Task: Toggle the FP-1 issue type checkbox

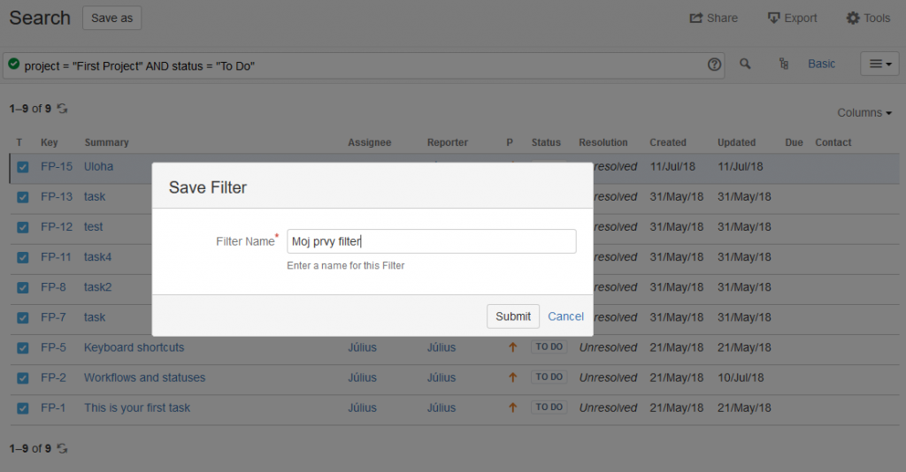Action: coord(22,408)
